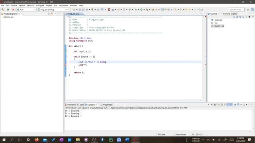Switch to the Tasks tab

coord(80,105)
